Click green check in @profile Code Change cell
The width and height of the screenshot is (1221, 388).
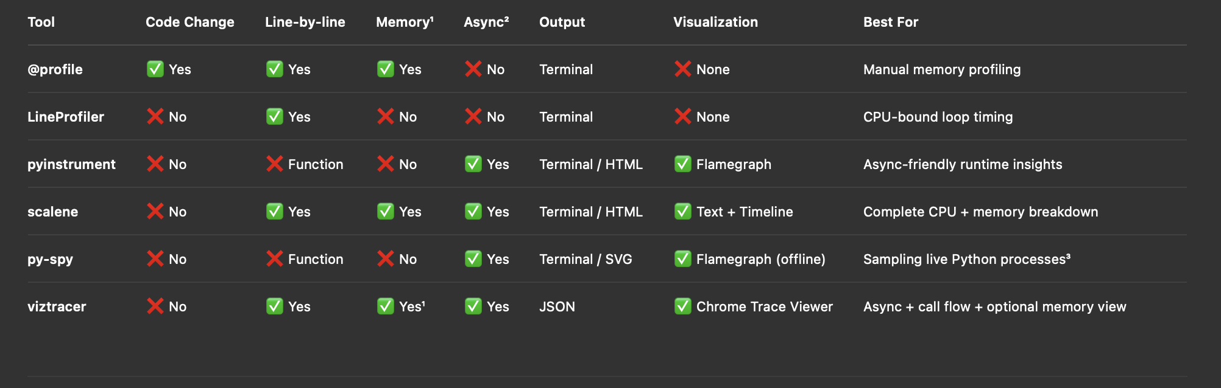point(155,69)
